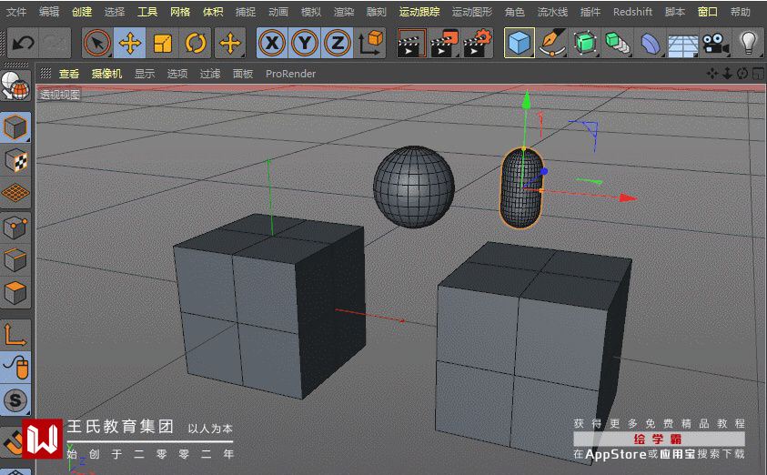Open the viewport ProRender menu
The height and width of the screenshot is (475, 767).
[x=290, y=74]
